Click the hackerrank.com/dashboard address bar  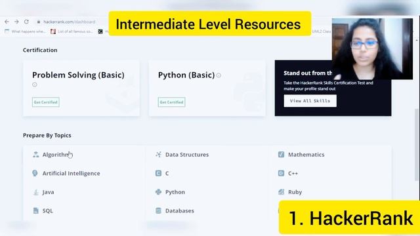click(70, 22)
